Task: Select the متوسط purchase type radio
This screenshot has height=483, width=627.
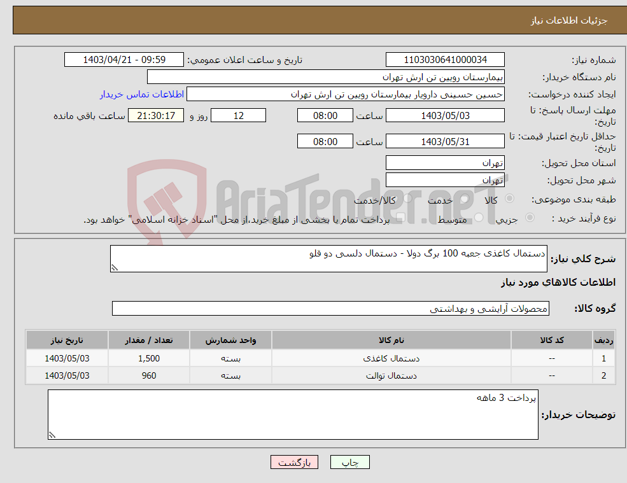Action: click(x=479, y=218)
